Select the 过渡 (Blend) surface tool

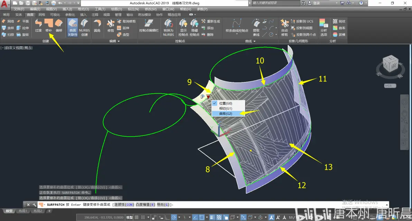[x=38, y=26]
